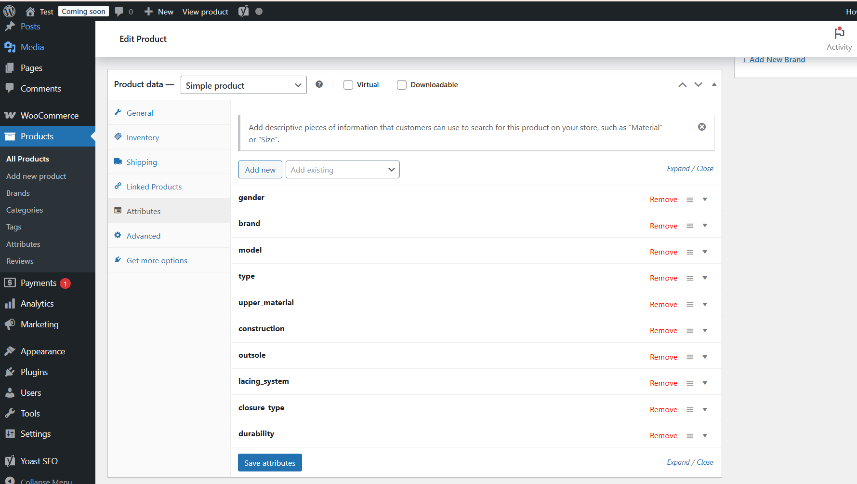Check the Downloadable option
The image size is (857, 484).
pos(401,84)
